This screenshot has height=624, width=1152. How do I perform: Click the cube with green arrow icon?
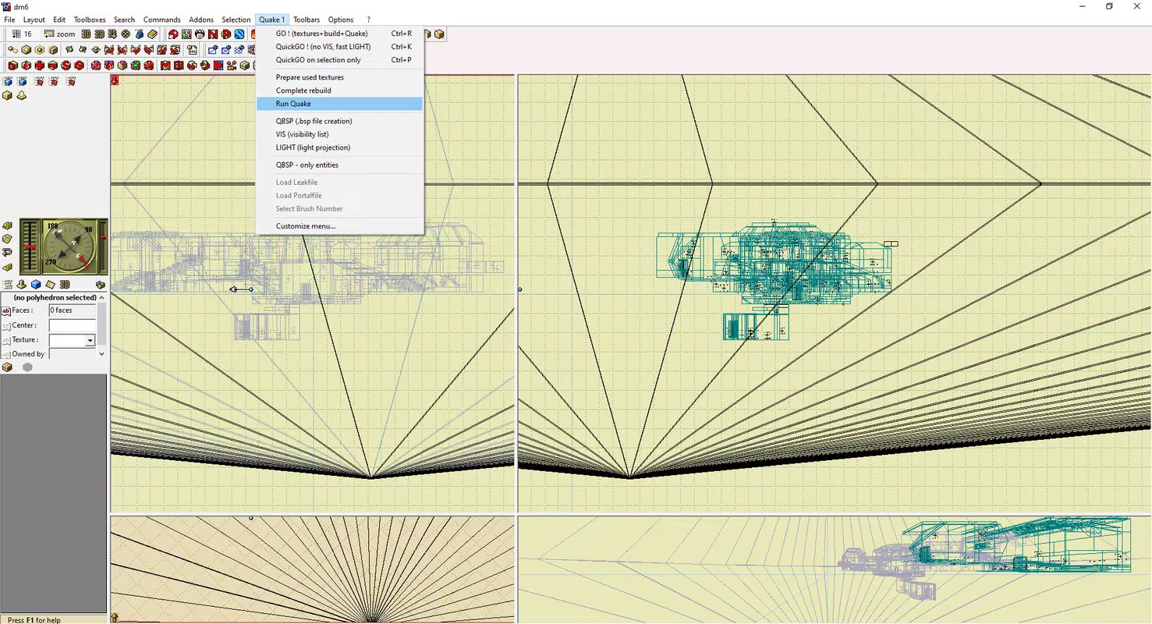point(136,66)
